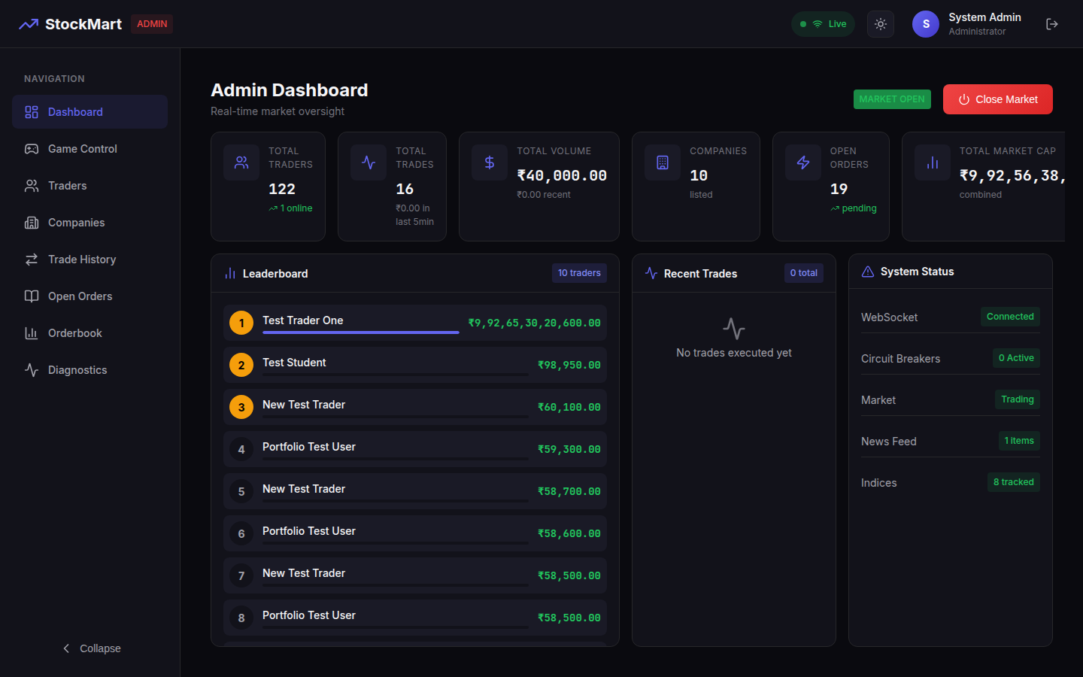Expand the Recent Trades total badge

(x=803, y=272)
